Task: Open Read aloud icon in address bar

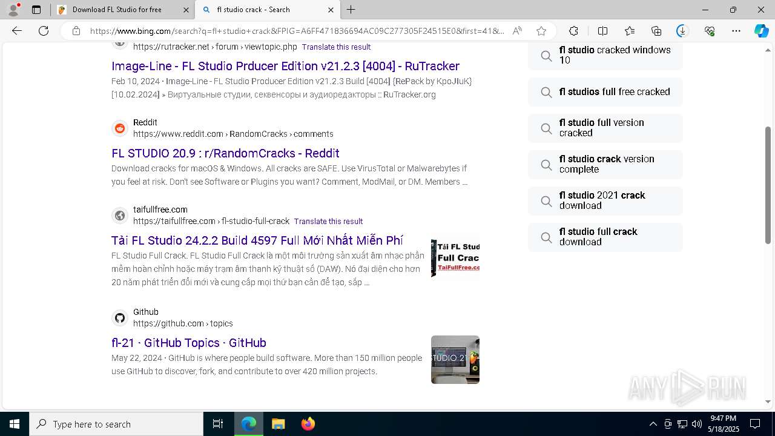Action: point(517,31)
